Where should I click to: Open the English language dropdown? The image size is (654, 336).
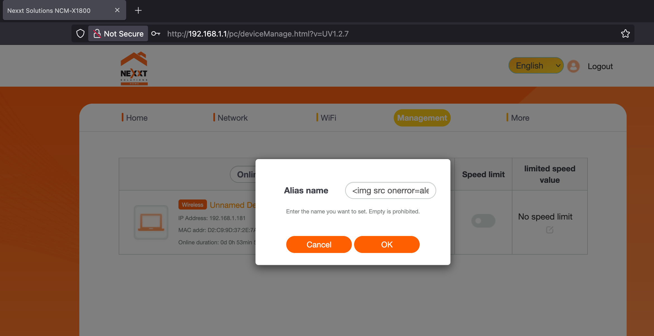[x=536, y=66]
